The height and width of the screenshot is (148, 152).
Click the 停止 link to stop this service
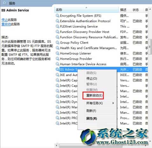tap(4, 20)
